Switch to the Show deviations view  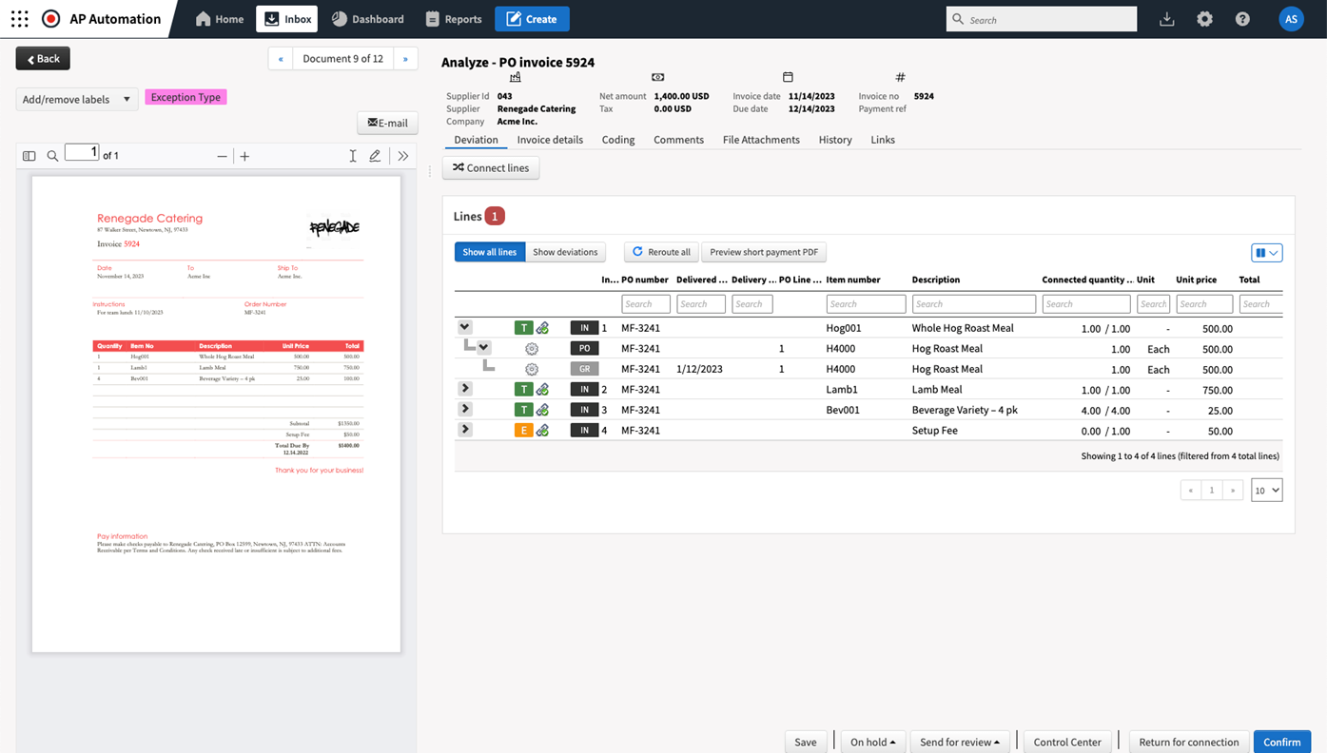tap(565, 252)
